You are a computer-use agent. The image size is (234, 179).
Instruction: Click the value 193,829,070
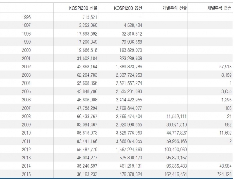click(131, 50)
